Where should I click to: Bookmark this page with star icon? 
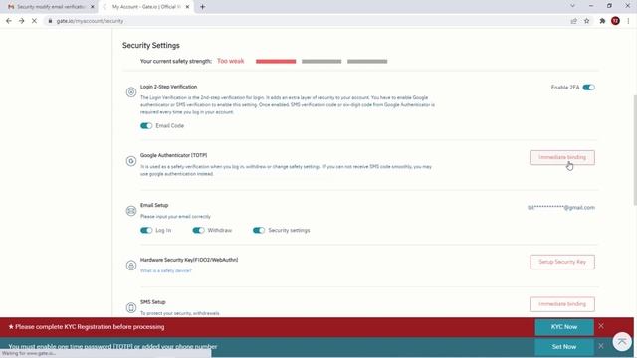586,21
